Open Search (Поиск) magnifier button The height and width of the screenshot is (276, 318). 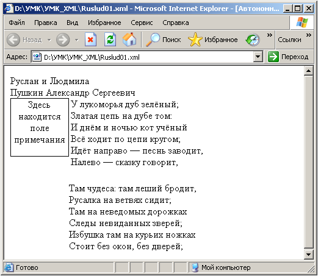pyautogui.click(x=164, y=40)
